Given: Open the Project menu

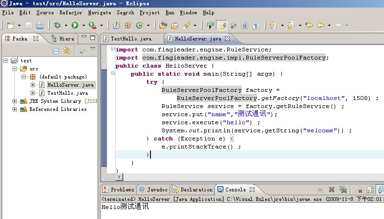Looking at the screenshot, I should [x=149, y=13].
